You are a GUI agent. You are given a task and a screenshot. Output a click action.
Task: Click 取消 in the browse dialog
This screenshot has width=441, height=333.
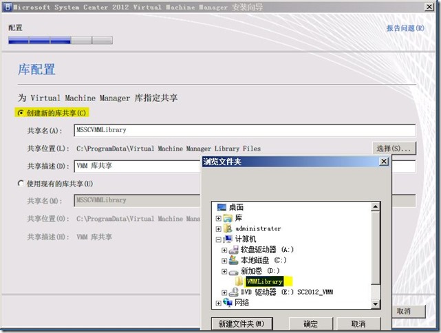(x=358, y=324)
